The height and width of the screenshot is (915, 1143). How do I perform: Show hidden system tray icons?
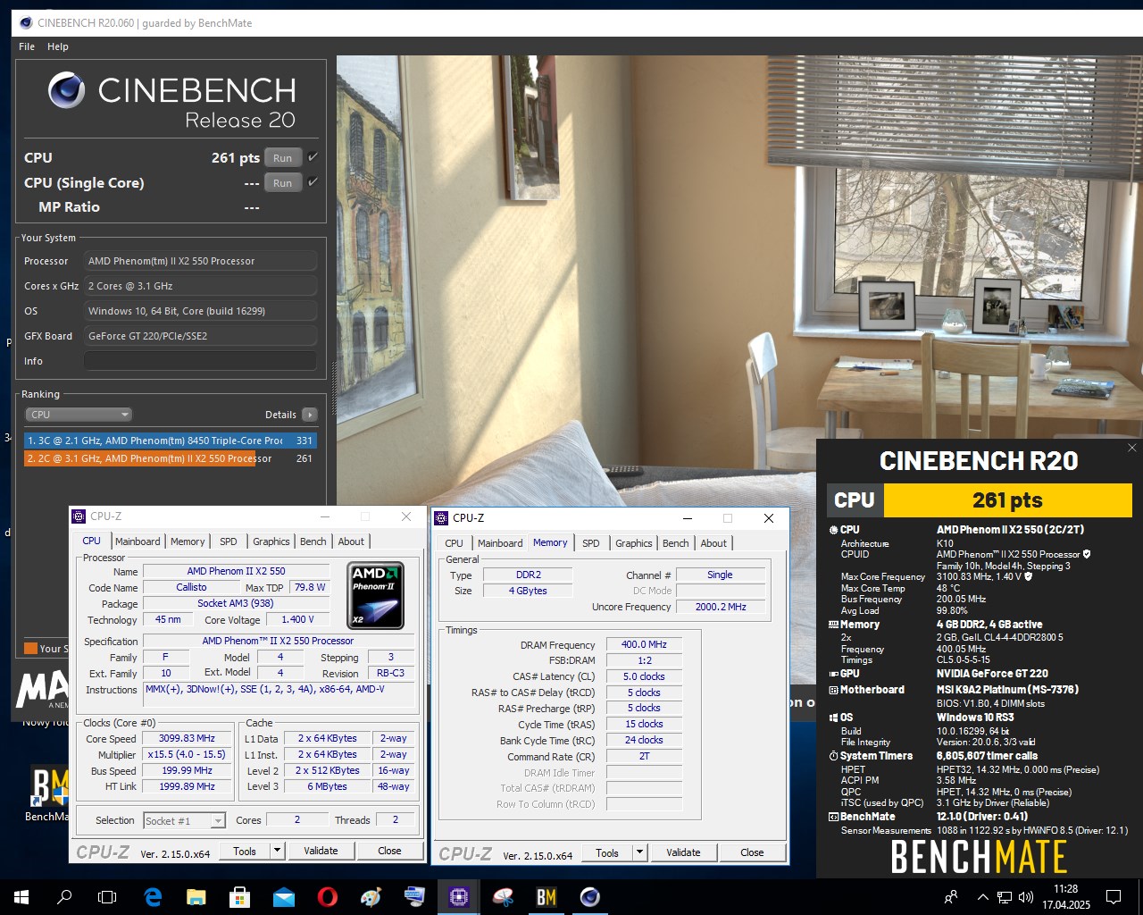click(x=982, y=897)
